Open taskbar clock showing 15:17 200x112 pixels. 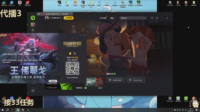pyautogui.click(x=190, y=110)
